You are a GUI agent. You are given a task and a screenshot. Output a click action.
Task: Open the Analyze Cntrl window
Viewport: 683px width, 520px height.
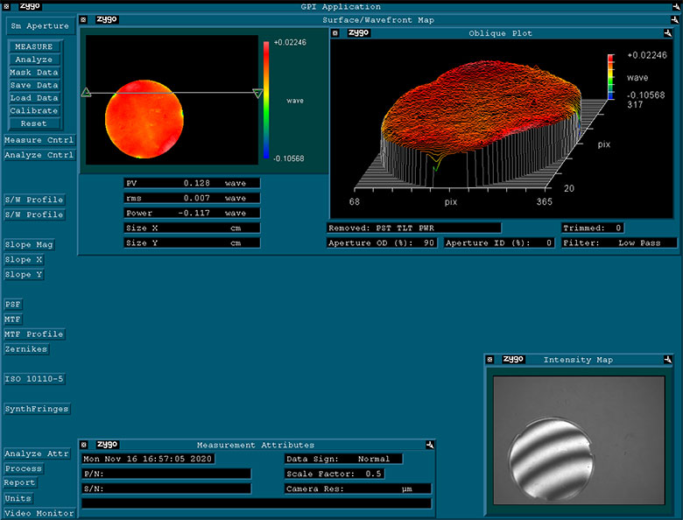pyautogui.click(x=39, y=155)
